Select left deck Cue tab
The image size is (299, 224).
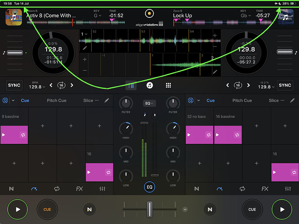point(25,100)
